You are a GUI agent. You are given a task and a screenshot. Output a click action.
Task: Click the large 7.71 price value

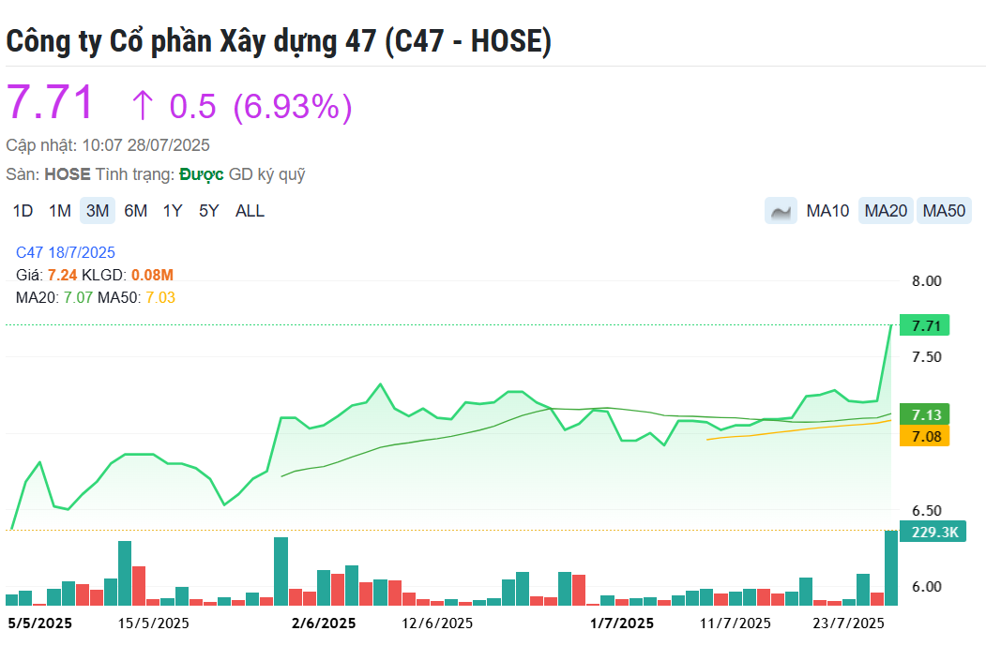[51, 102]
